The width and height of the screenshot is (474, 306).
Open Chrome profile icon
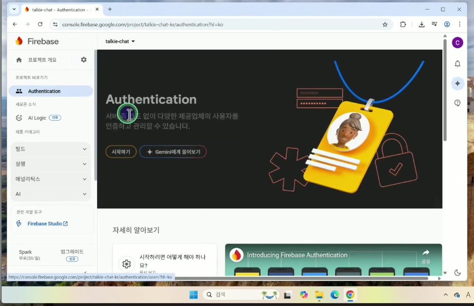coord(447,24)
